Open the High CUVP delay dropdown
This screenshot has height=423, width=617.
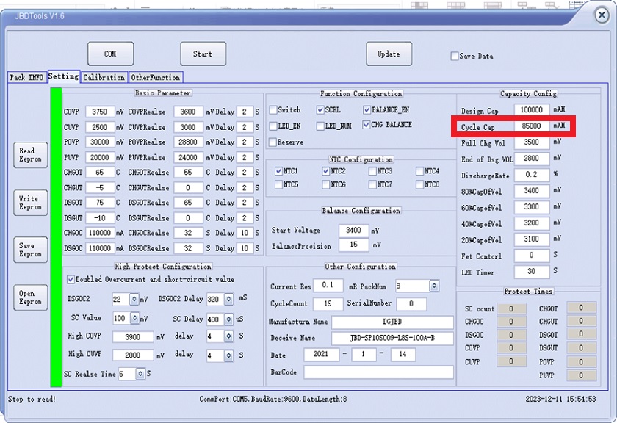pyautogui.click(x=228, y=356)
